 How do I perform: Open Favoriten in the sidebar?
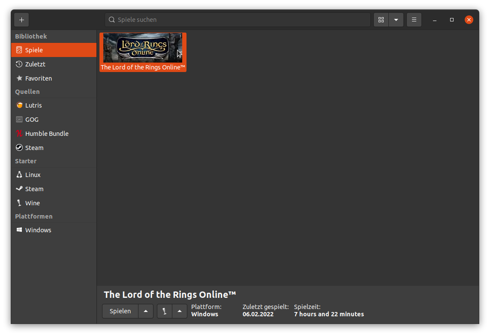coord(38,78)
